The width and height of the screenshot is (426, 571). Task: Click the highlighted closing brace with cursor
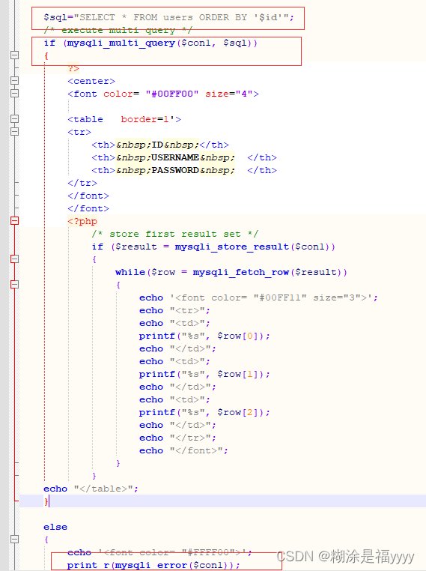[46, 501]
